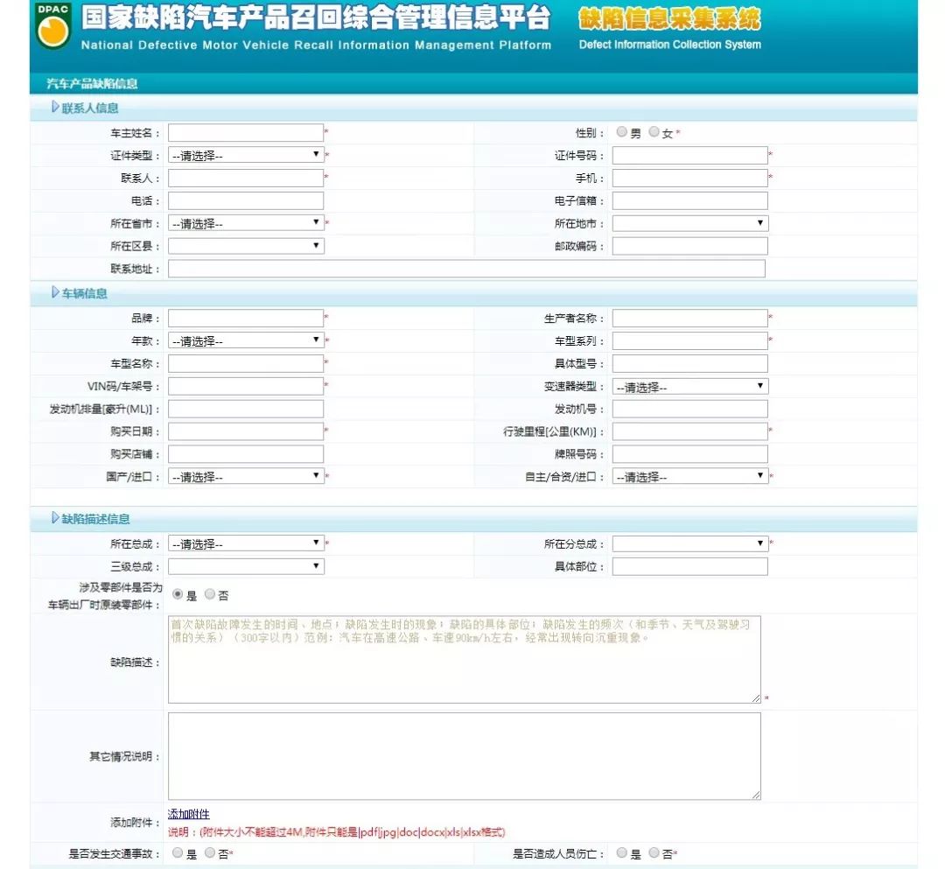Image resolution: width=945 pixels, height=869 pixels.
Task: Select 否 for 是否发生交通事故
Action: (x=210, y=852)
